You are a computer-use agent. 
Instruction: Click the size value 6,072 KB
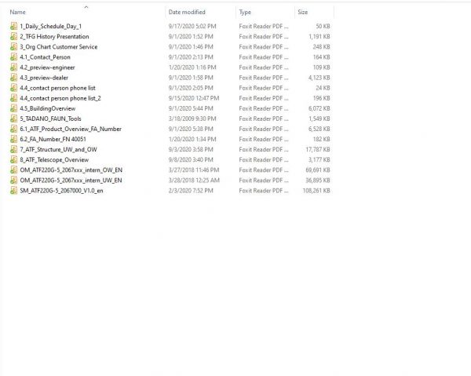click(x=319, y=108)
